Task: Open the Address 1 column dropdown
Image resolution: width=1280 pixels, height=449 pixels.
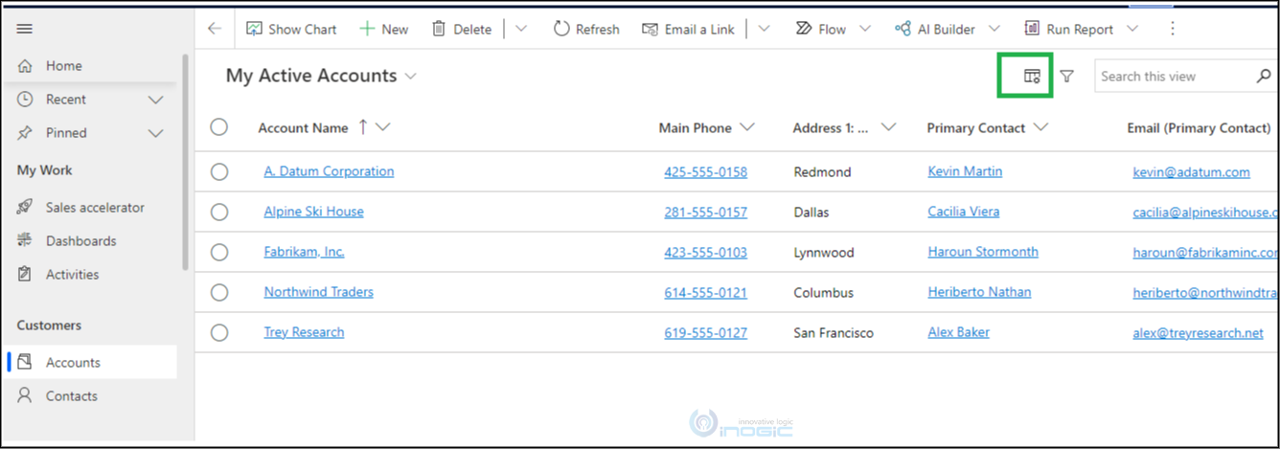Action: (888, 127)
